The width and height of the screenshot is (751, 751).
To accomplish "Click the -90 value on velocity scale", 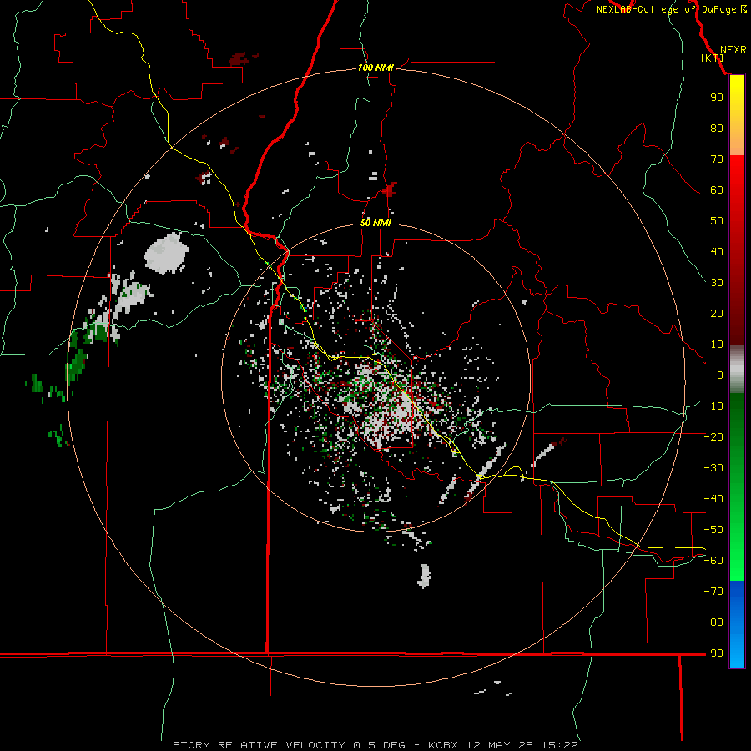I will (713, 653).
